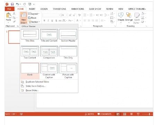Choose the Comparison layout
The image size is (157, 125).
pos(49,52)
